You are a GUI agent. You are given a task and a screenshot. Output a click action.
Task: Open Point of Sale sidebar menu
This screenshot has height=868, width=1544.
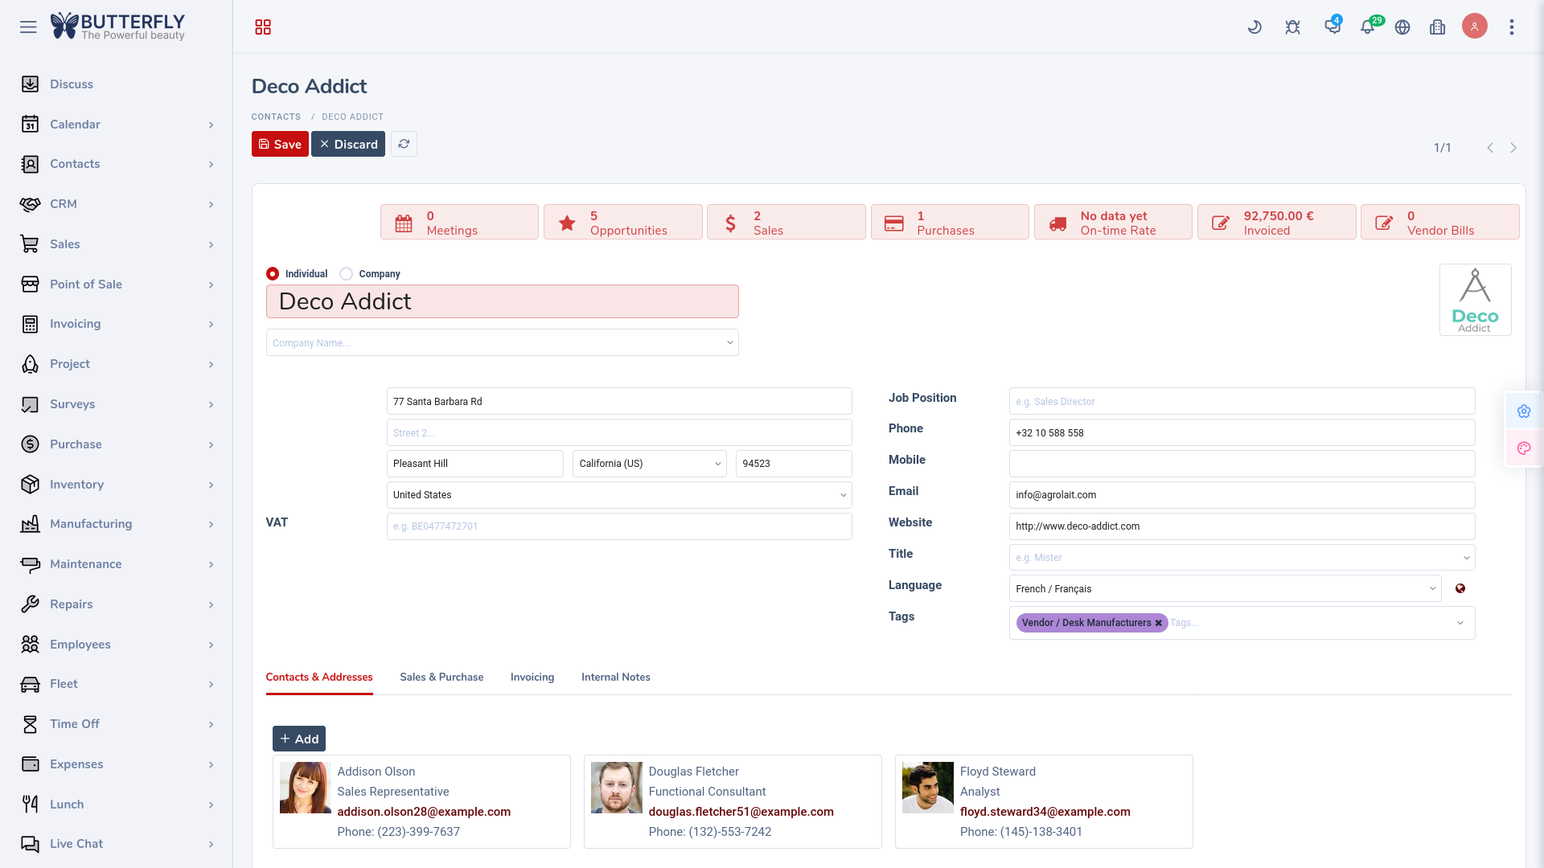click(x=117, y=285)
